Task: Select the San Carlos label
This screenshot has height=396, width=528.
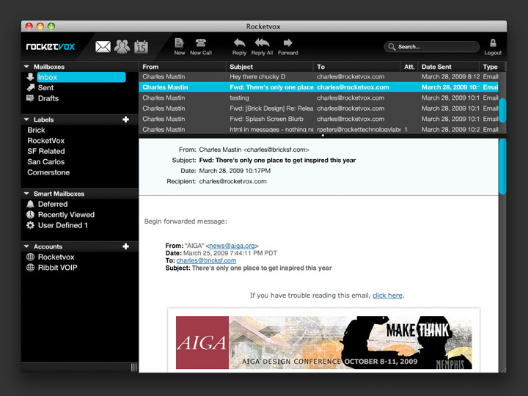Action: tap(45, 162)
